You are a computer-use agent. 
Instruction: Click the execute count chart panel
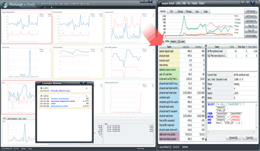129,27
